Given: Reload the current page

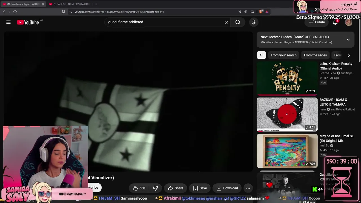Looking at the screenshot, I should pyautogui.click(x=15, y=12).
